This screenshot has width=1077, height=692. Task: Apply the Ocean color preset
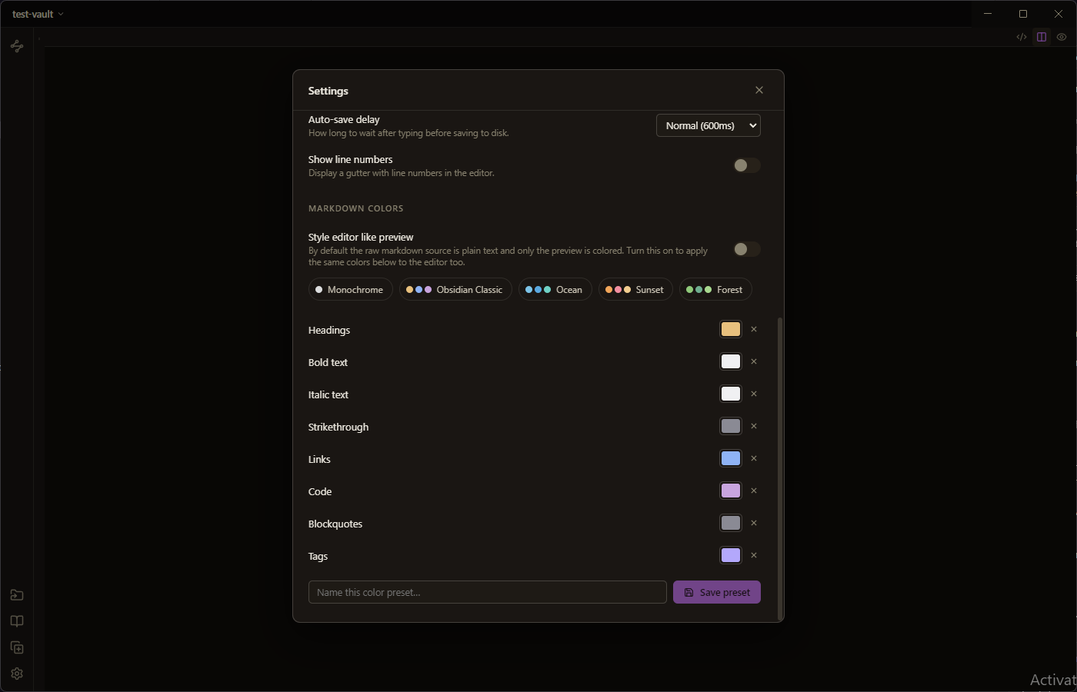(555, 289)
